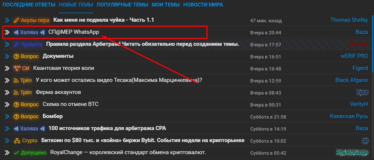View profile of Киевская Русь
Image resolution: width=374 pixels, height=160 pixels.
(349, 116)
